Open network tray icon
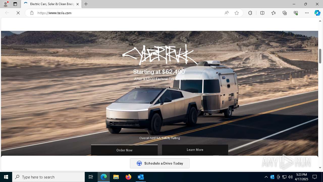This screenshot has height=182, width=323. coord(284,177)
